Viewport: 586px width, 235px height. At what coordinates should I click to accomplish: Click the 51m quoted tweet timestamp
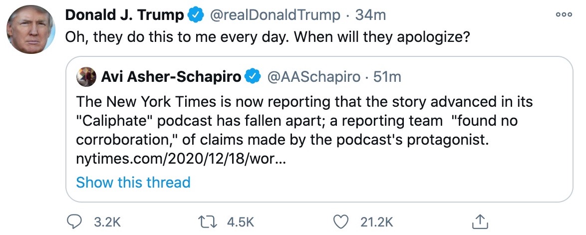(387, 77)
